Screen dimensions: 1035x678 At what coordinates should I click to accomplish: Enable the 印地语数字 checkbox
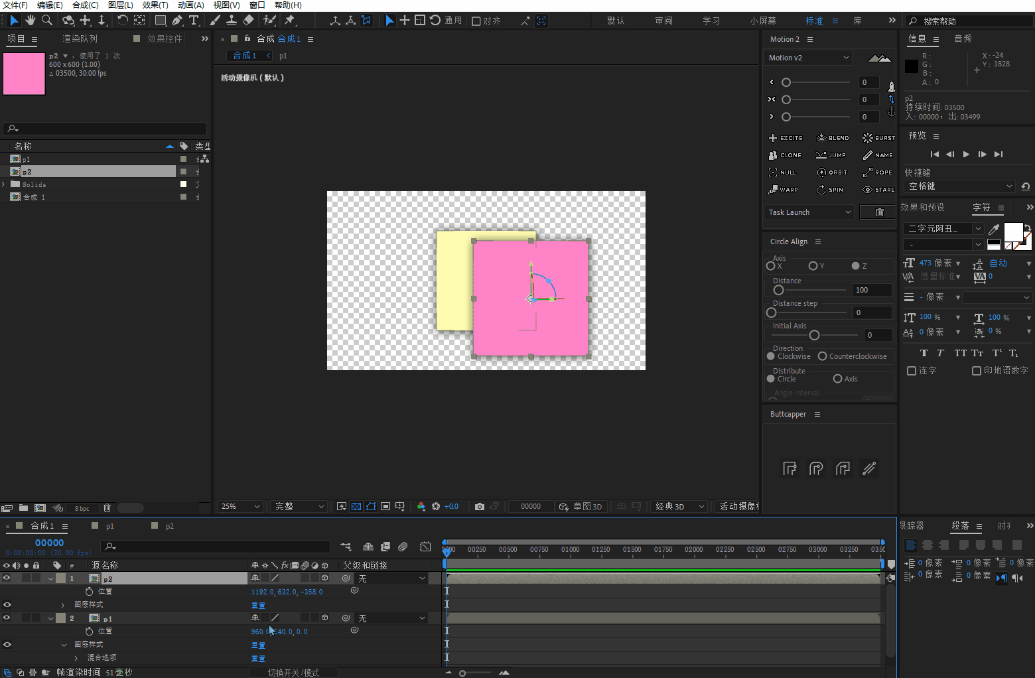click(977, 371)
